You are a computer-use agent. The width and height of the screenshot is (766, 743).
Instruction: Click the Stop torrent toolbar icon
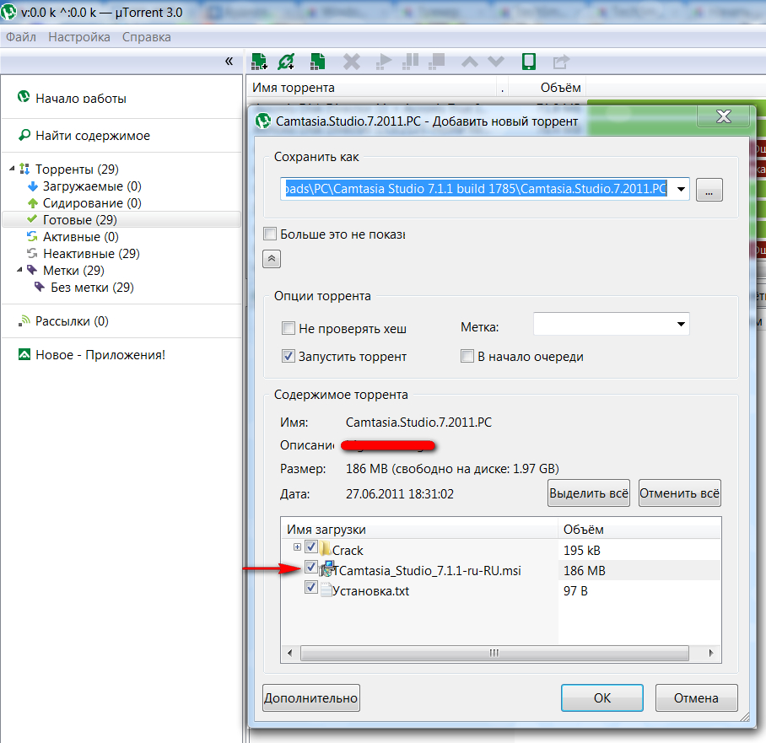click(437, 62)
